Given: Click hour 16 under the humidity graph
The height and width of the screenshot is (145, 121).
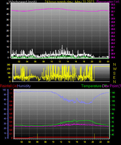Looking at the screenshot, I should (x=77, y=142).
